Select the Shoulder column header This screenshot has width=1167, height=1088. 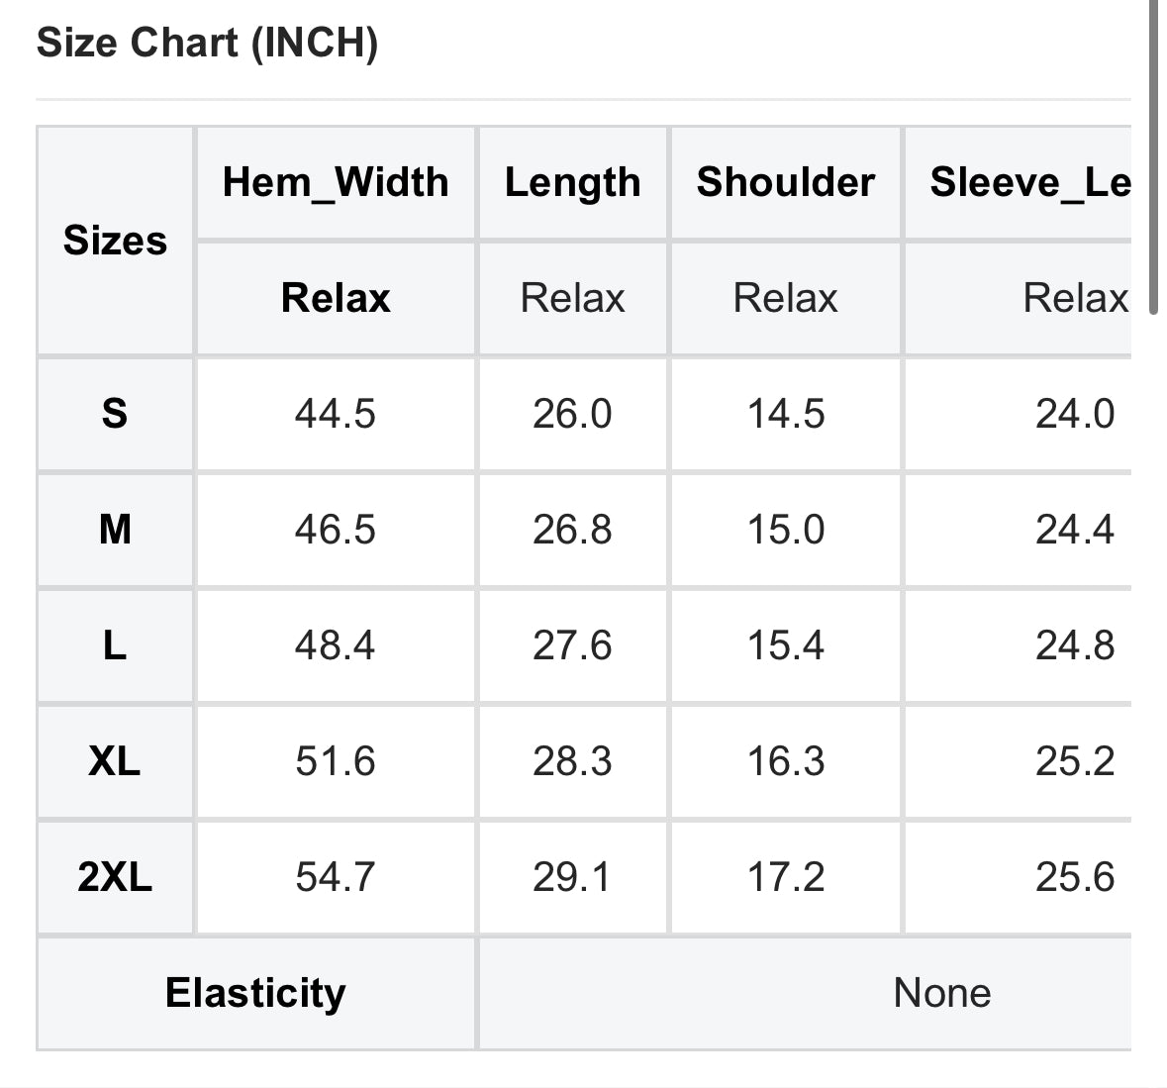click(x=785, y=182)
